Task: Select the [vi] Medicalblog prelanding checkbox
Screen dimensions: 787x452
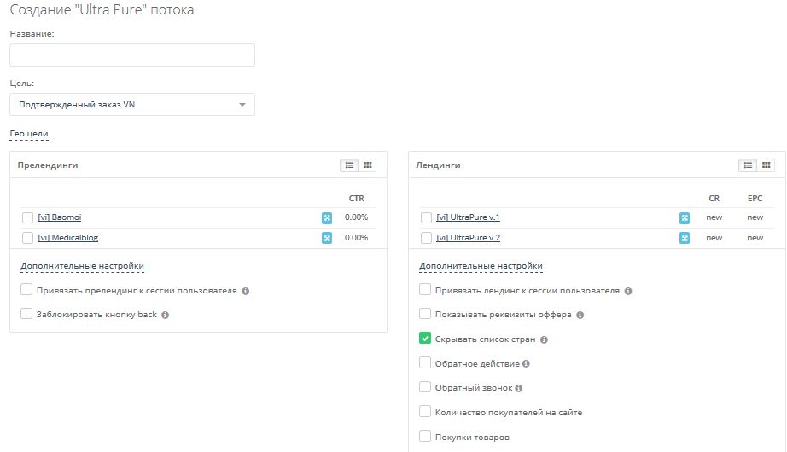Action: point(27,238)
